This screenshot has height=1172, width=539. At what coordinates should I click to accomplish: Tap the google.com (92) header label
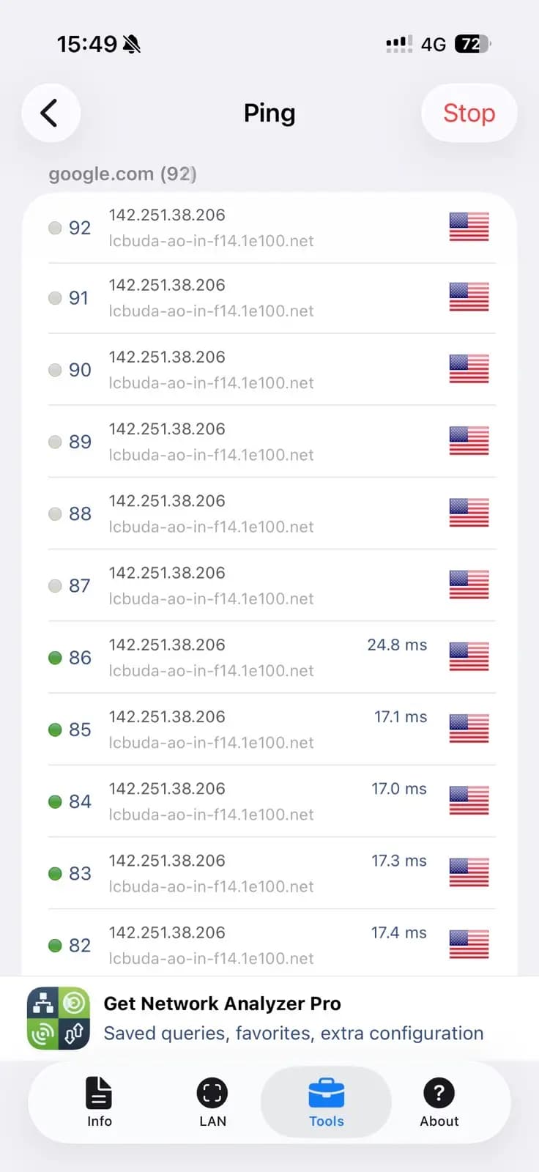[122, 174]
